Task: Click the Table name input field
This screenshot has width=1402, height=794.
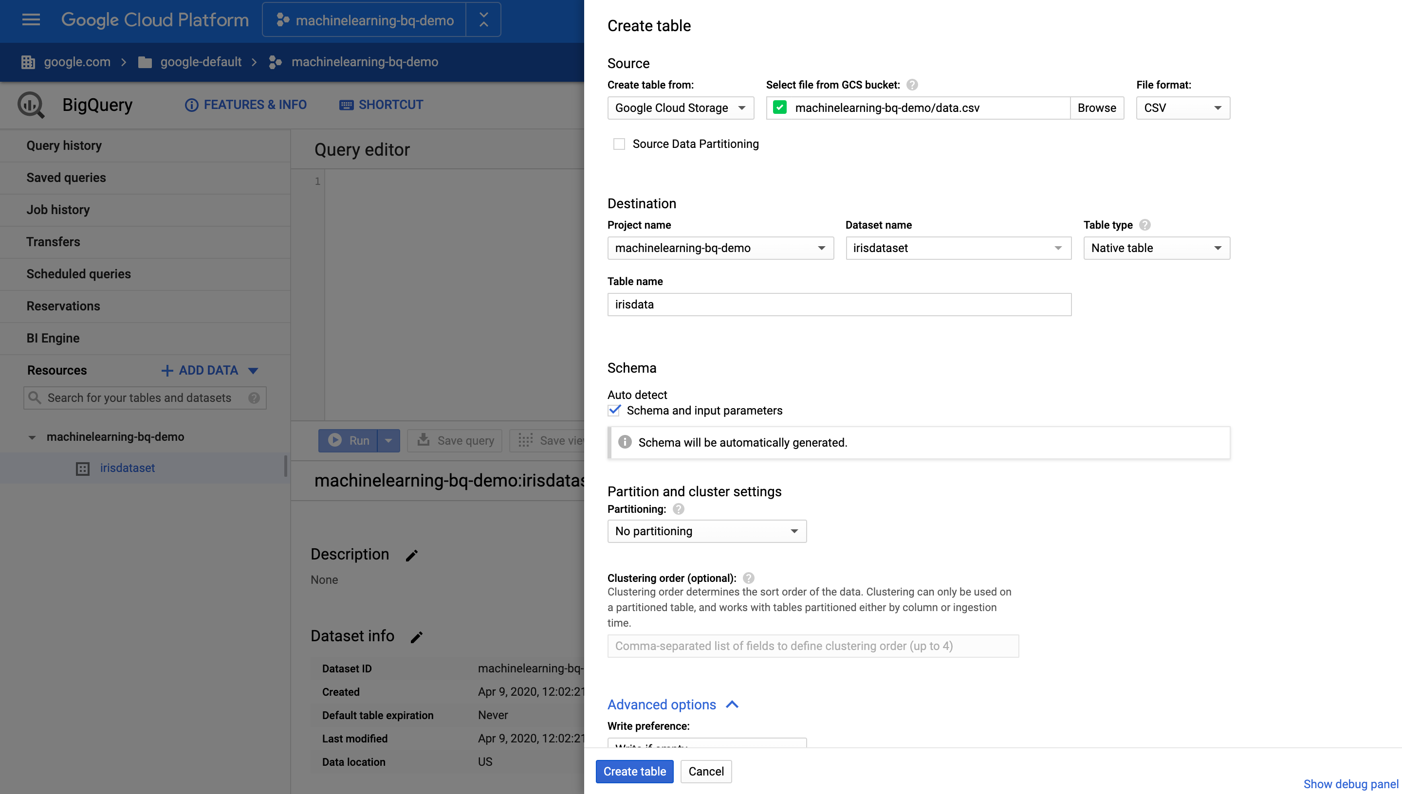Action: point(839,304)
